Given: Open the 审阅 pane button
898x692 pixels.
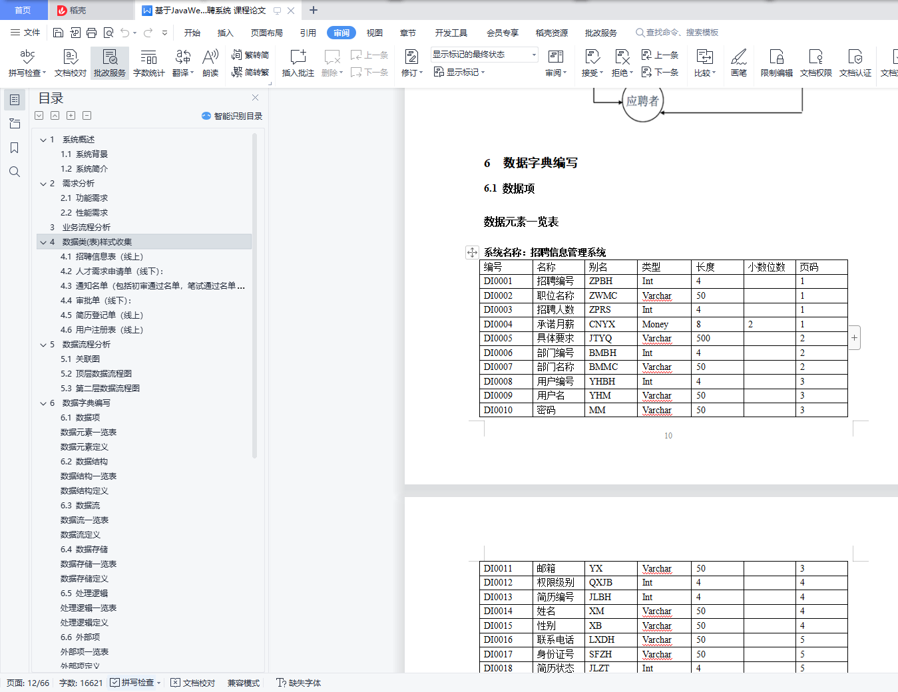Looking at the screenshot, I should [556, 63].
